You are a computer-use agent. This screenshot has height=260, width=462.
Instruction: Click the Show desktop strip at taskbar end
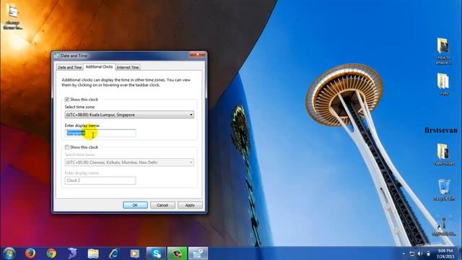(x=459, y=253)
